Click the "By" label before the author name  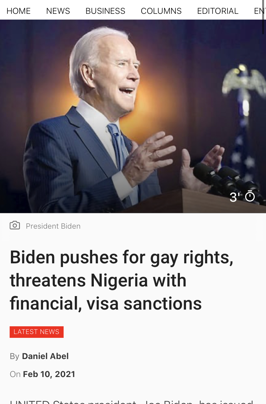[14, 356]
